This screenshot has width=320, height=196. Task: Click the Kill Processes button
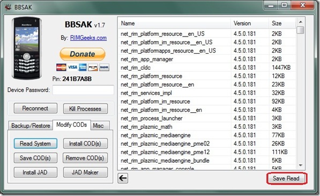[85, 108]
